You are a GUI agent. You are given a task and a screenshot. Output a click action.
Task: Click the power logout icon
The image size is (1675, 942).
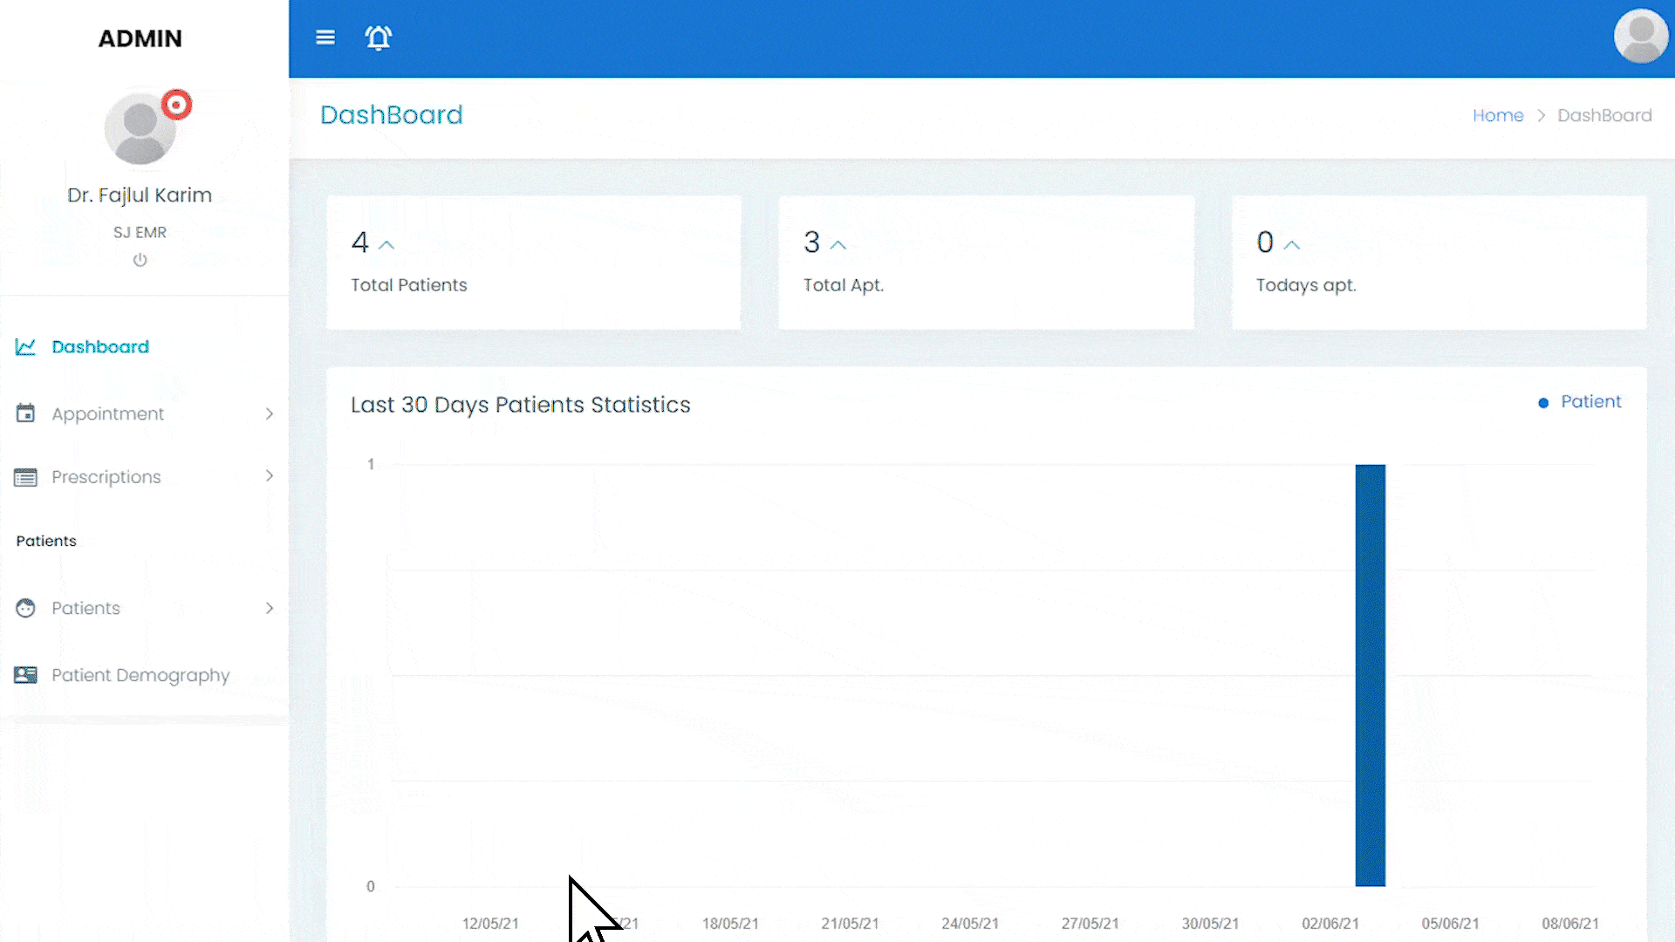(x=140, y=260)
